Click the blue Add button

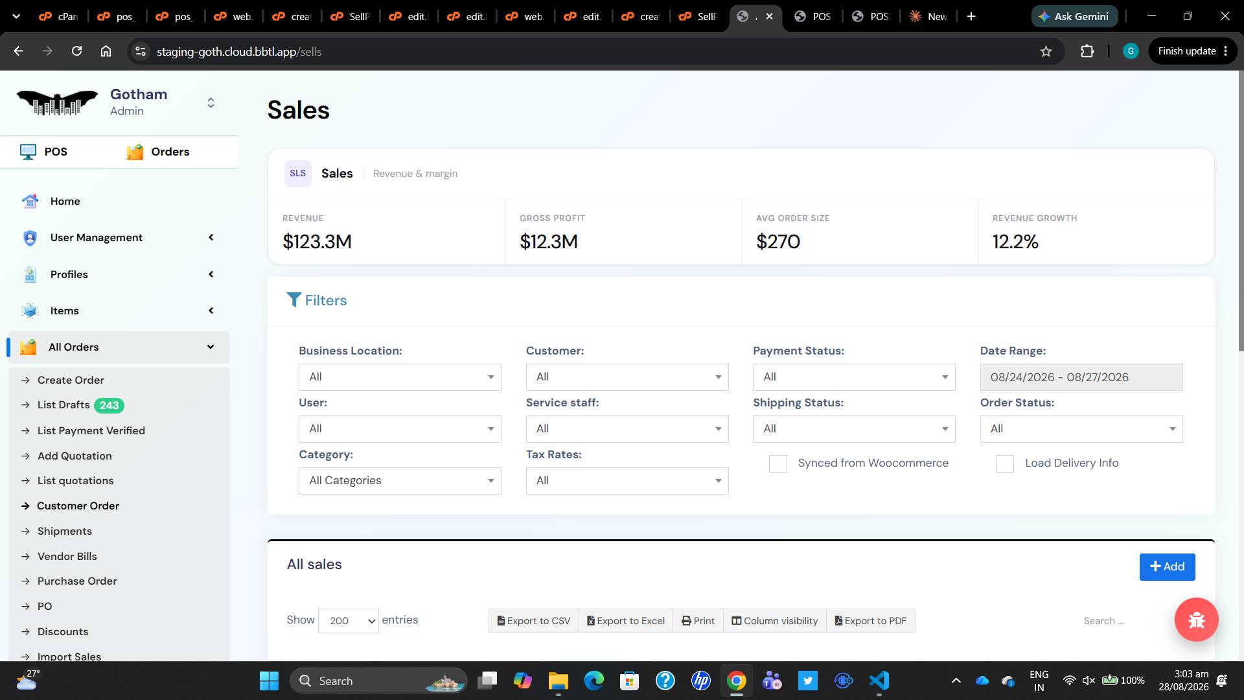coord(1167,566)
